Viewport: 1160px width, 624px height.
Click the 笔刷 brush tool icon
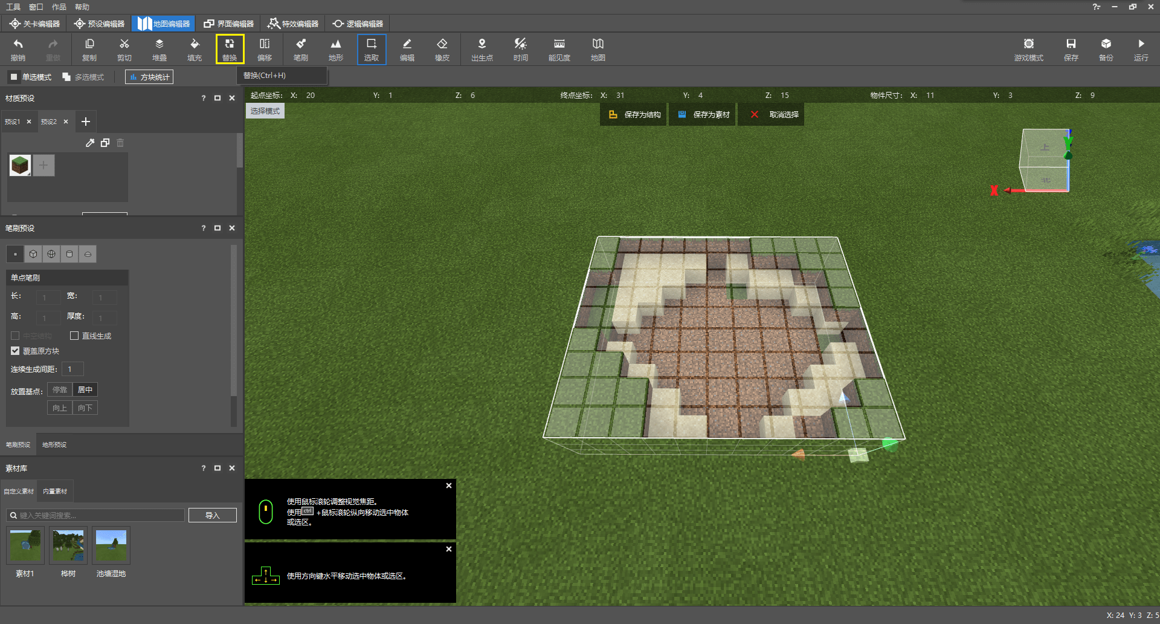(300, 49)
